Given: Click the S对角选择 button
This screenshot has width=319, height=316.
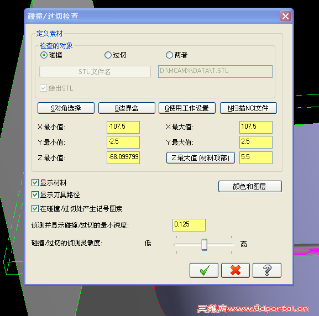Looking at the screenshot, I should [x=66, y=108].
